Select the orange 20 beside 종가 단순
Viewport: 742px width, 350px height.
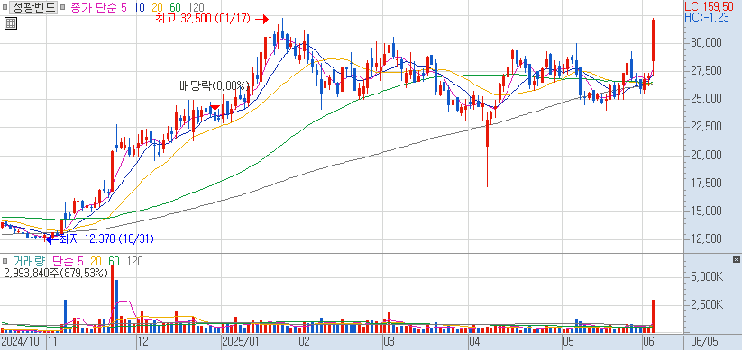157,7
